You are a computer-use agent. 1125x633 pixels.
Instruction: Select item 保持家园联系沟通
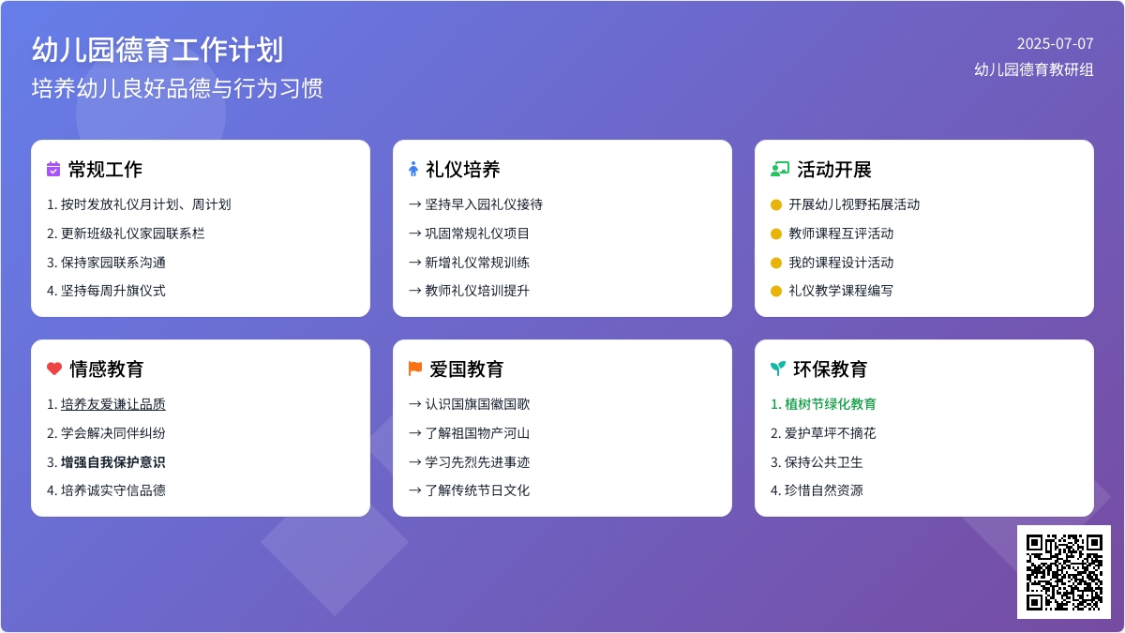click(106, 263)
